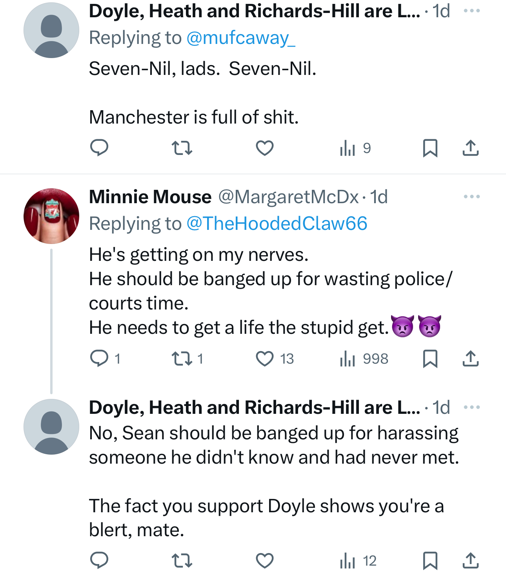The image size is (506, 577).
Task: Open the Minnie Mouse display name
Action: (x=150, y=197)
